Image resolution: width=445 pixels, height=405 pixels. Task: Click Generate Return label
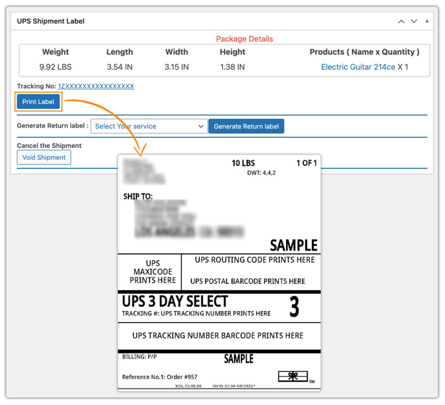pos(246,126)
